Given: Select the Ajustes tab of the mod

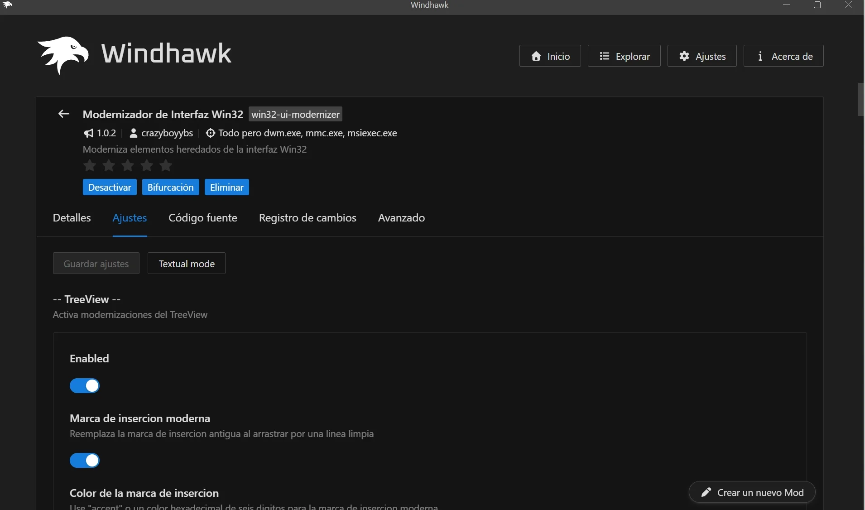Looking at the screenshot, I should coord(130,218).
